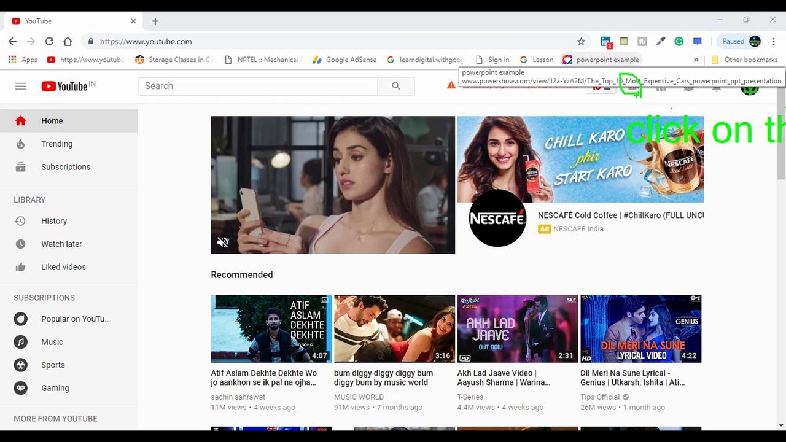This screenshot has width=786, height=442.
Task: Open the Google AdSense bookmark
Action: [x=344, y=60]
